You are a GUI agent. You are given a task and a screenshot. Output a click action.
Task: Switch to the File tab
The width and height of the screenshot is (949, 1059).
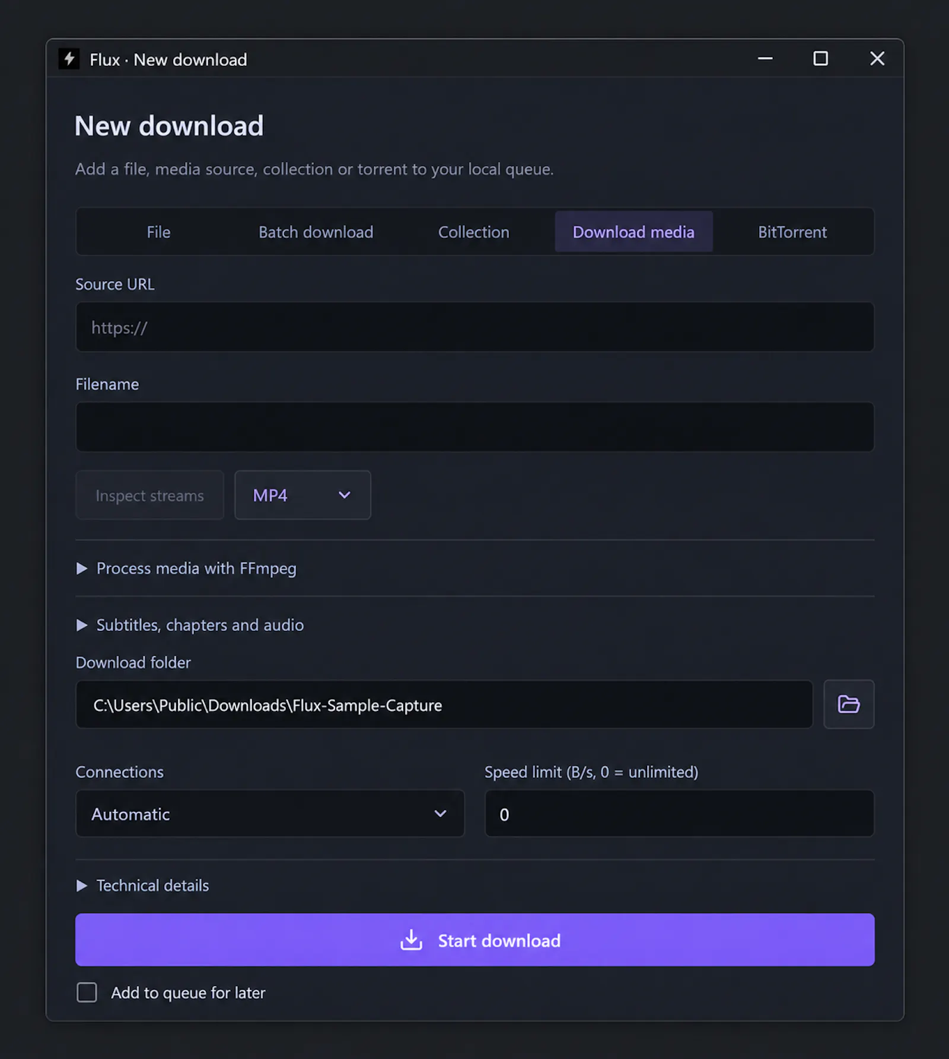click(158, 232)
